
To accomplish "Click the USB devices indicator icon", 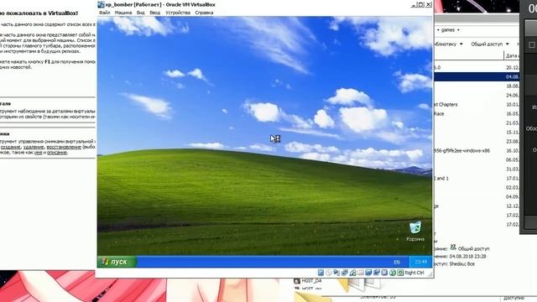I will (352, 273).
